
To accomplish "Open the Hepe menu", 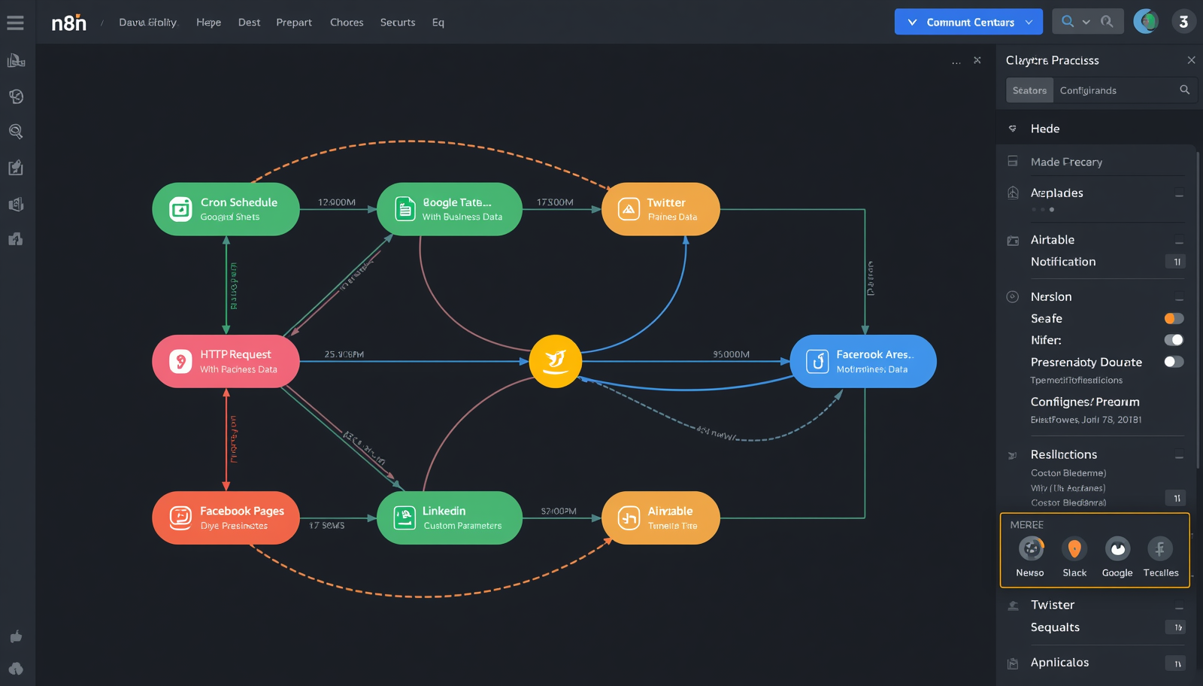I will [208, 23].
